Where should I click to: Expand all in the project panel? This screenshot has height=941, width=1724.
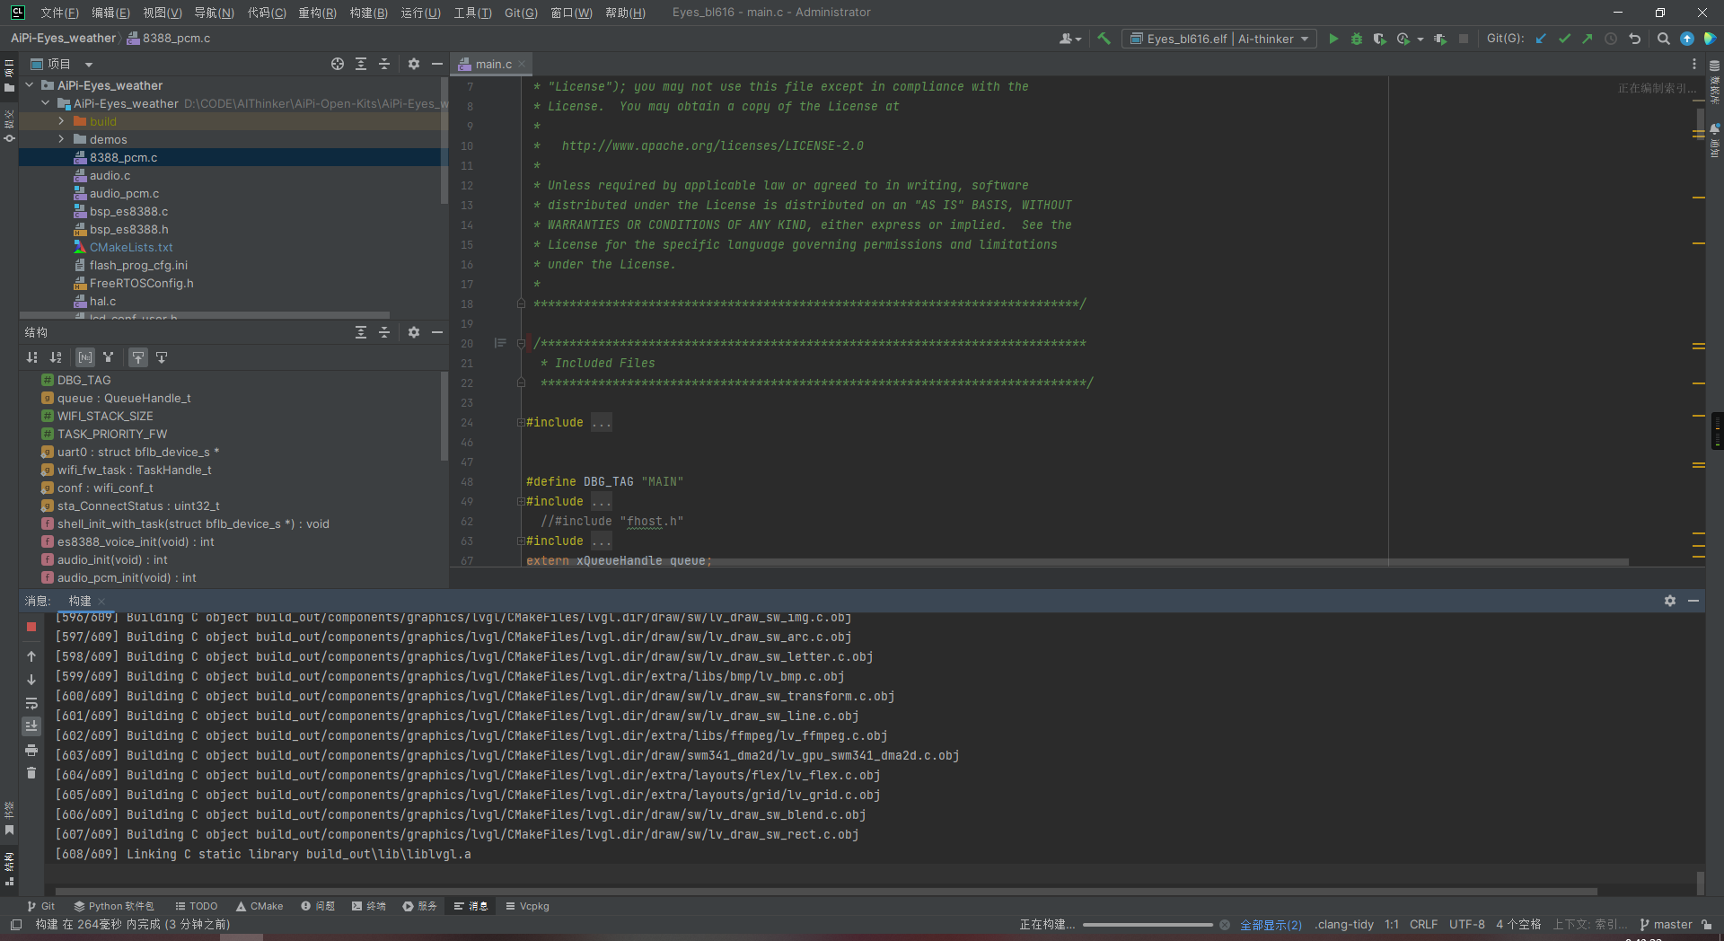click(x=361, y=64)
